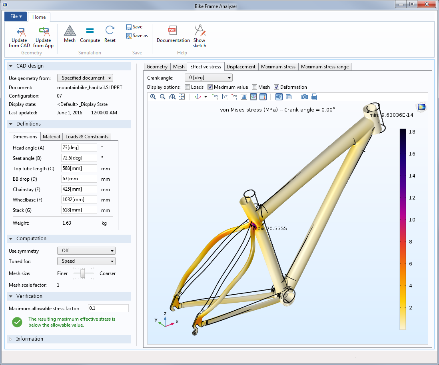The width and height of the screenshot is (439, 365).
Task: Open the Use geometry from dropdown
Action: (85, 78)
